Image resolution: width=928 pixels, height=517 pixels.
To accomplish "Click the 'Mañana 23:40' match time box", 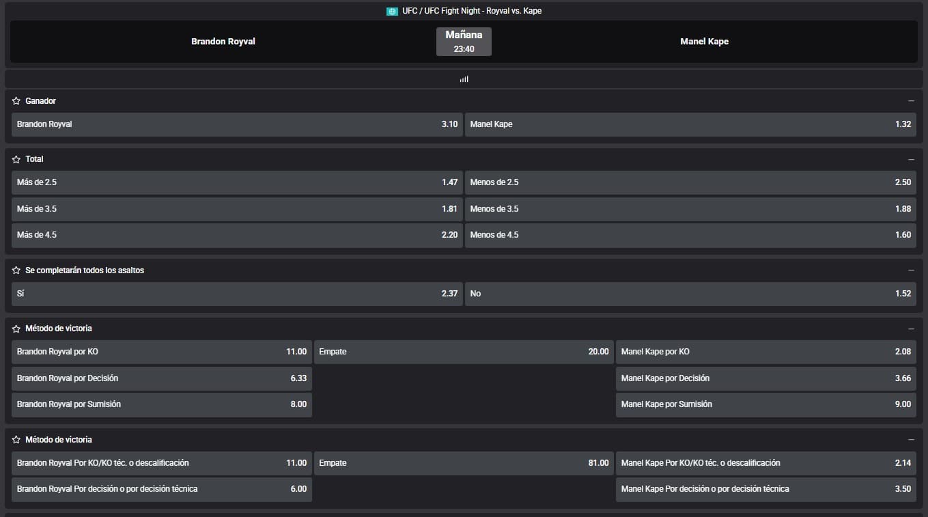I will pos(464,42).
